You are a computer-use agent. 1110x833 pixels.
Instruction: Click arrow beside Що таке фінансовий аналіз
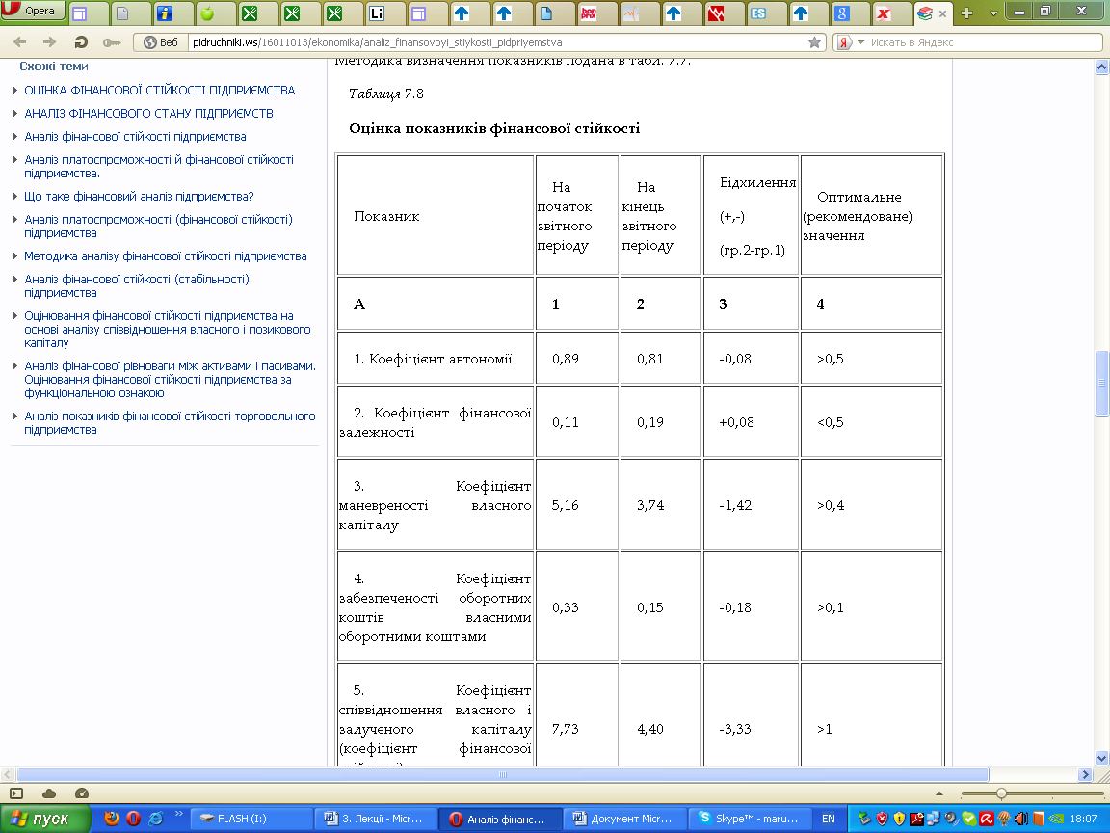14,197
